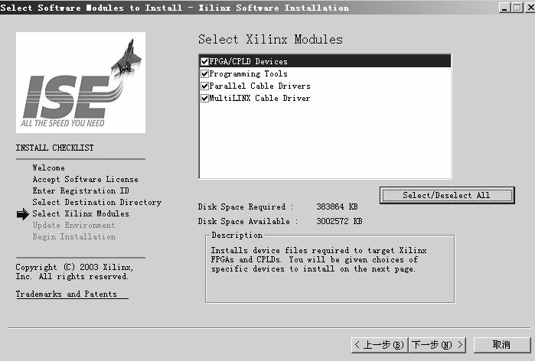Uncheck the Programming Tools checkbox
535x361 pixels.
[204, 73]
